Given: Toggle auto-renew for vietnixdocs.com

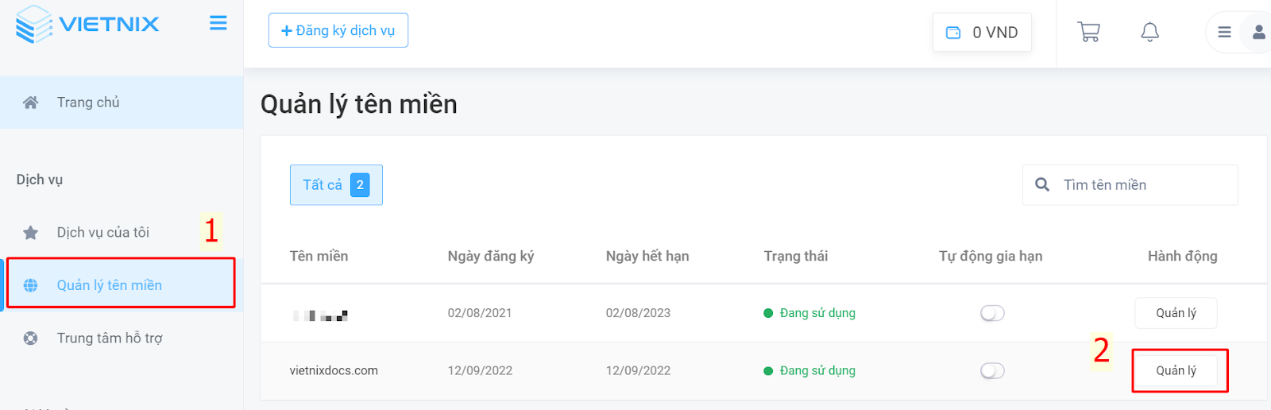Looking at the screenshot, I should 992,371.
